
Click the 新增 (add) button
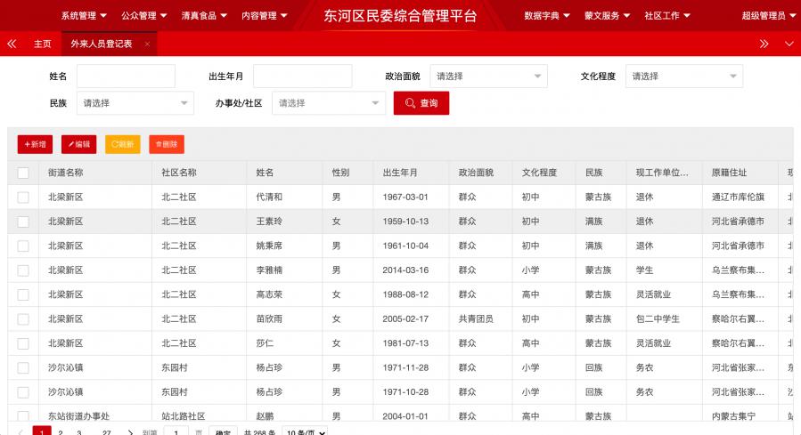36,144
